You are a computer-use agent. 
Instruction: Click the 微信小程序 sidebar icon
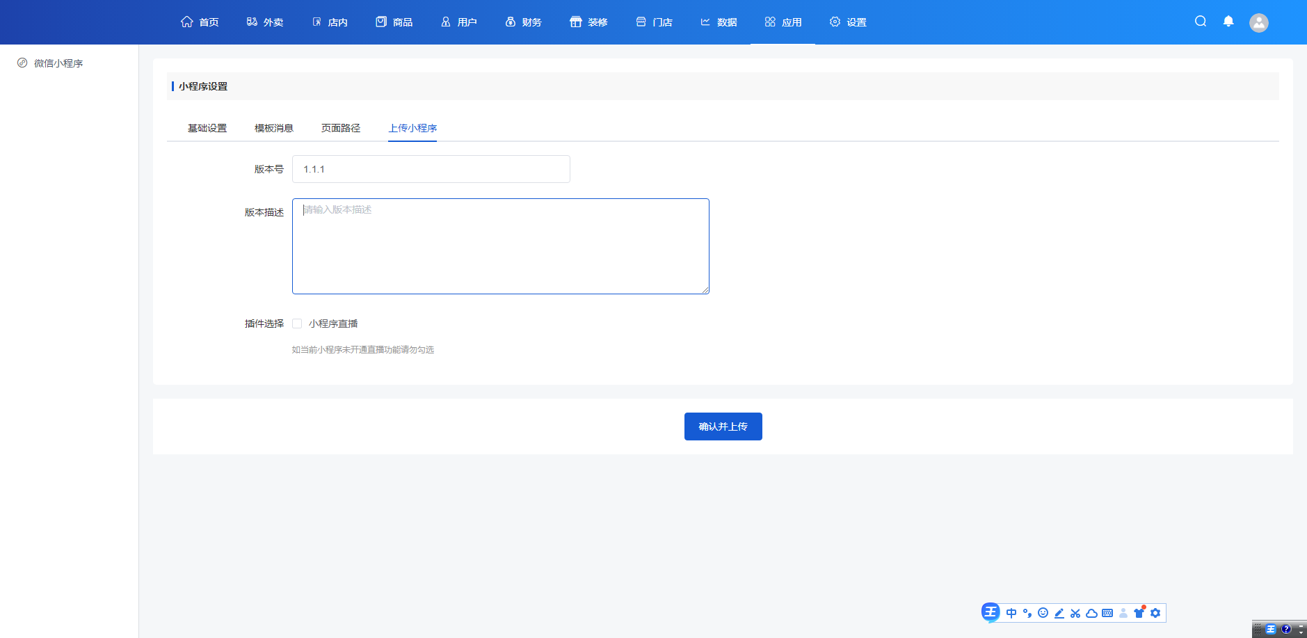click(22, 63)
